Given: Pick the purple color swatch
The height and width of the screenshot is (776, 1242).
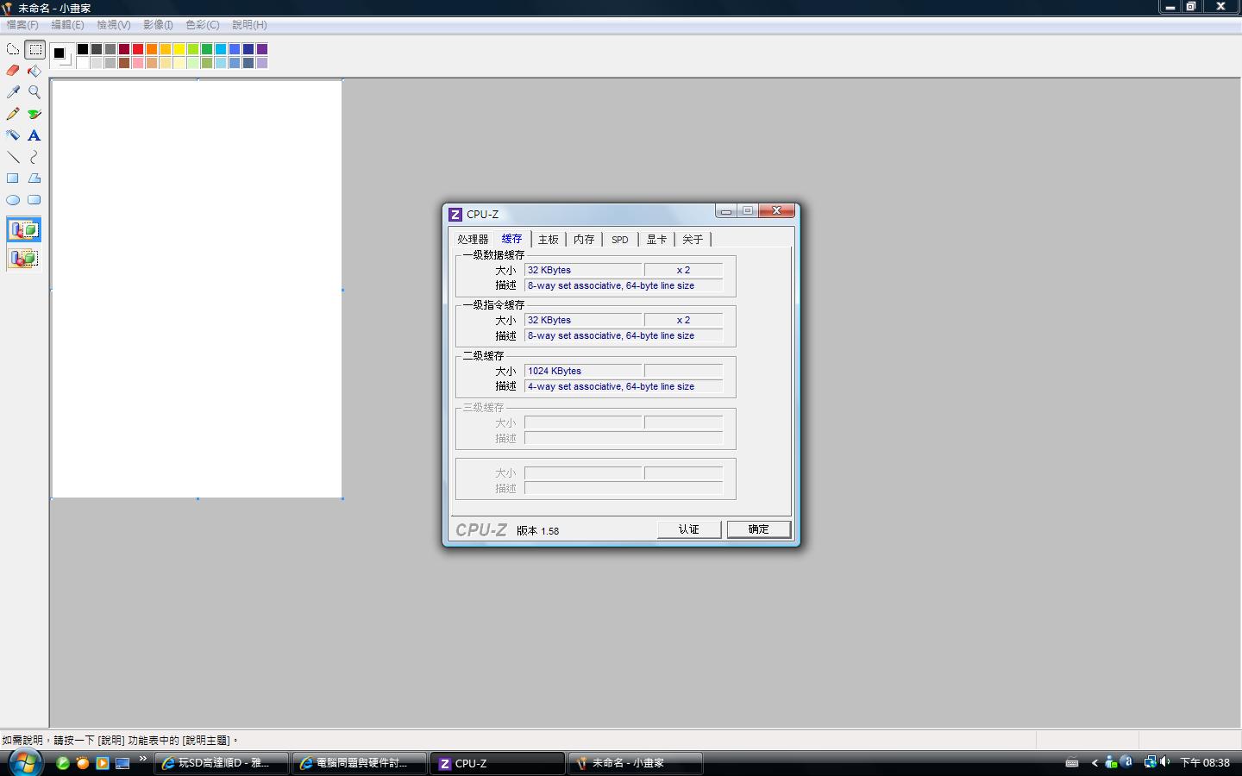Looking at the screenshot, I should point(262,49).
